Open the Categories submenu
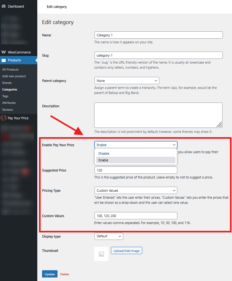Viewport: 232px width, 281px height. click(10, 90)
